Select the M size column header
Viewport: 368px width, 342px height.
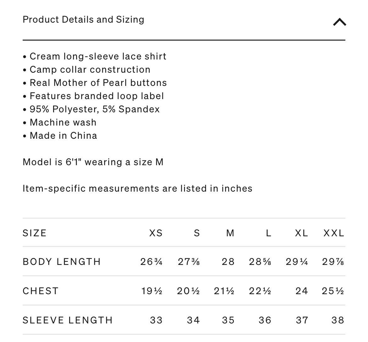230,233
